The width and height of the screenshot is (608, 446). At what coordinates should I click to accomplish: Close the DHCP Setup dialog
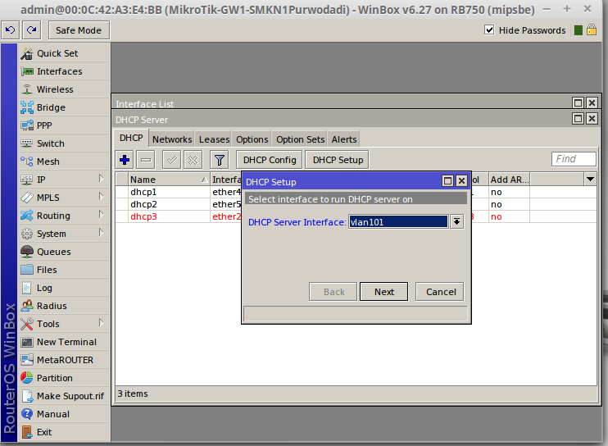[x=461, y=180]
